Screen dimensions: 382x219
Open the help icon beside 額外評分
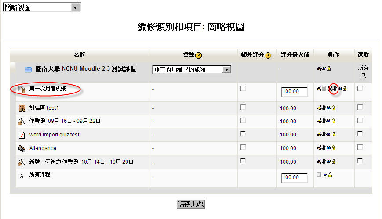[x=268, y=55]
